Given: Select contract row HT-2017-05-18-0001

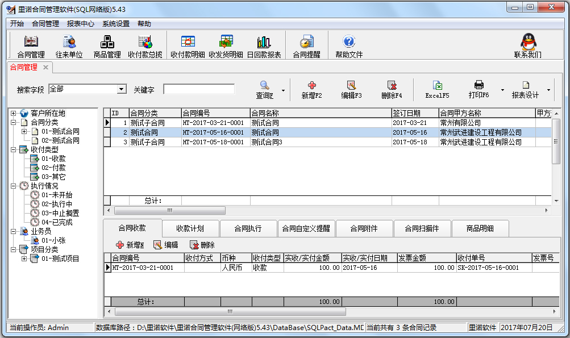Looking at the screenshot, I should click(327, 142).
